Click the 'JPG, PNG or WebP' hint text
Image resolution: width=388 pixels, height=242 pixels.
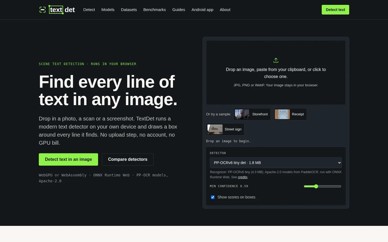276,85
